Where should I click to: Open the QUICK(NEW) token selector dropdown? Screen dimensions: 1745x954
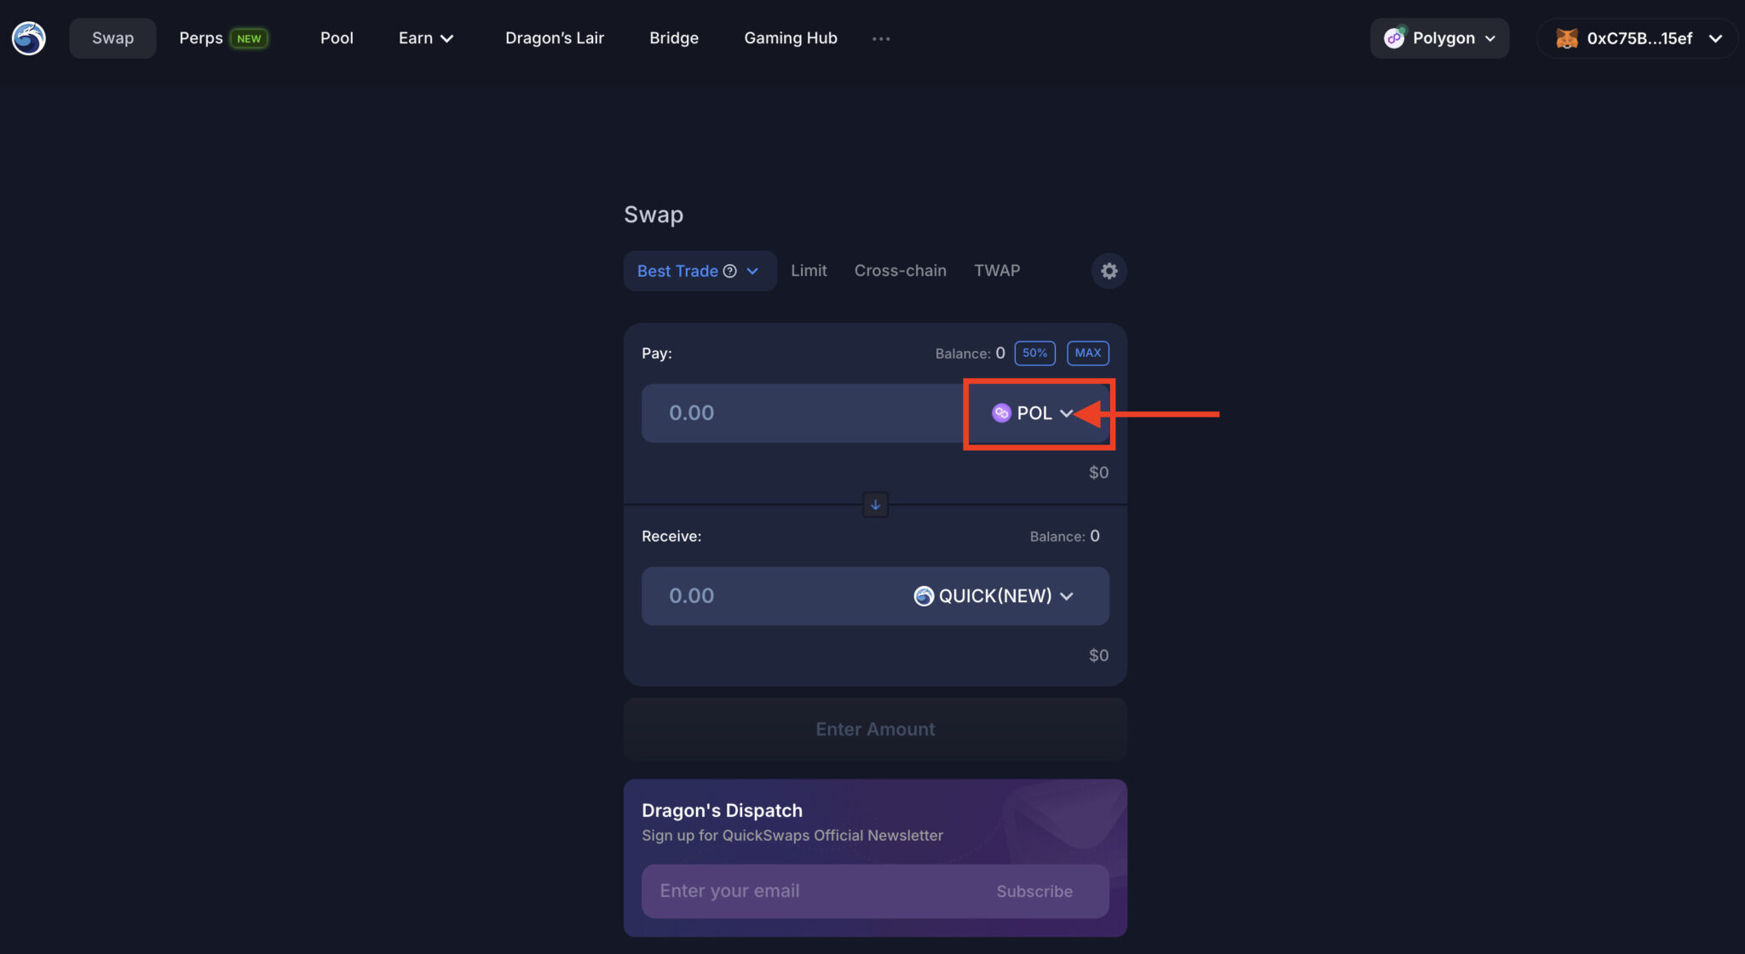click(x=995, y=596)
